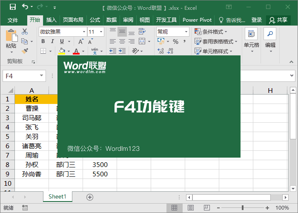
Task: Click the phonetic guide wén icon
Action: 95,51
